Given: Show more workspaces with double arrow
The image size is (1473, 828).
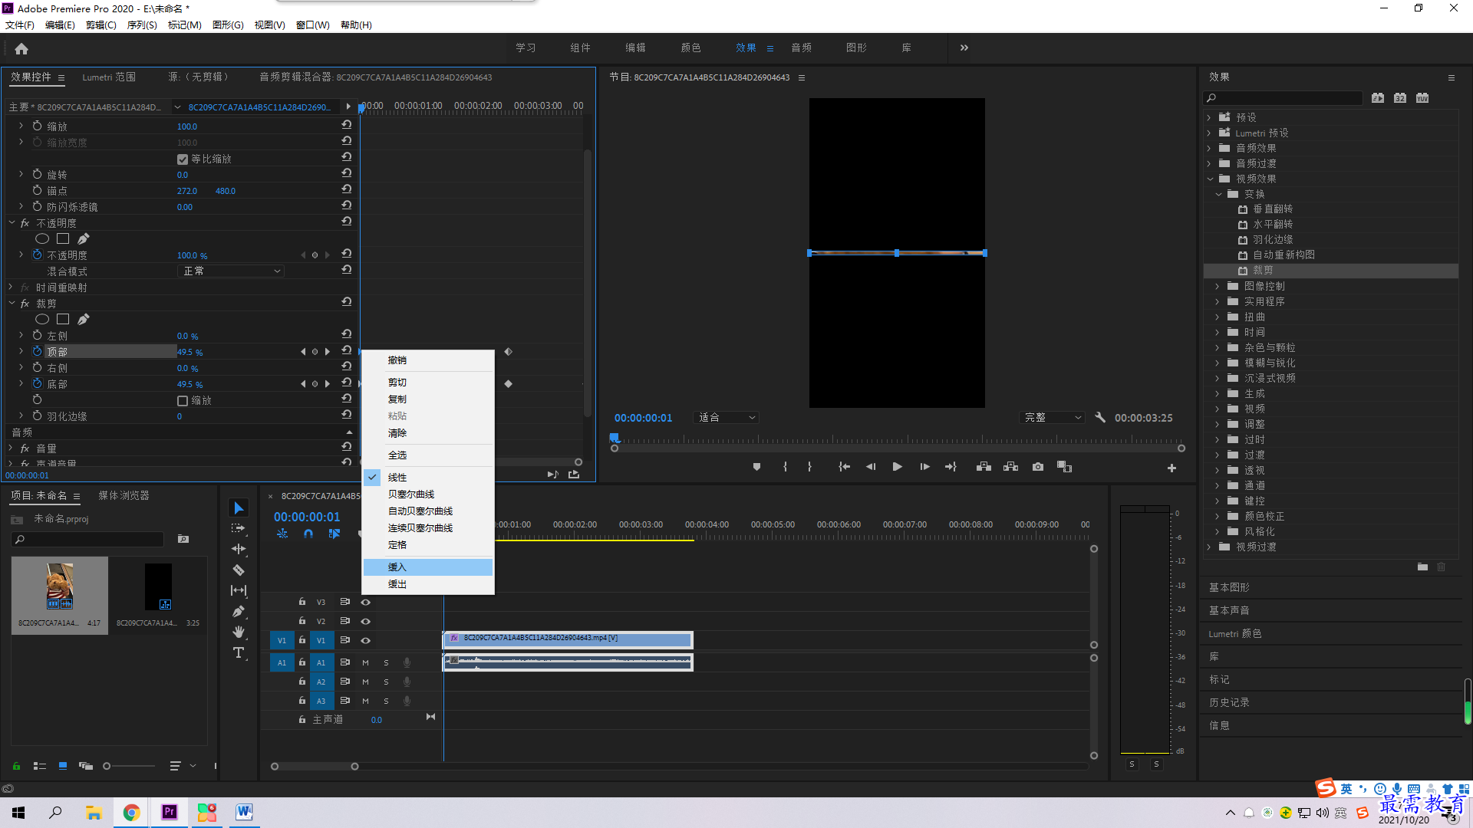Looking at the screenshot, I should tap(964, 48).
